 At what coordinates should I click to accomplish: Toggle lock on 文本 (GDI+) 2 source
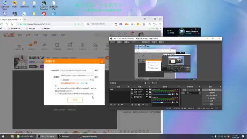[150, 94]
